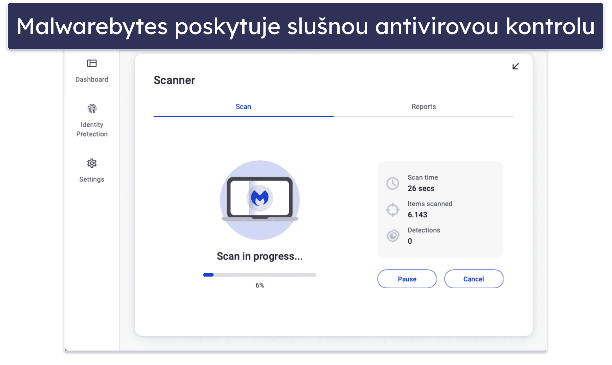Open the Dashboard sidebar icon

[92, 63]
